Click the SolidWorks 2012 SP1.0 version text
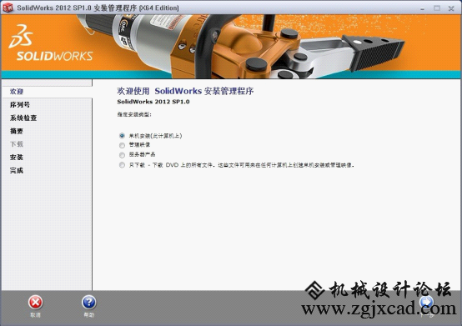 point(153,102)
